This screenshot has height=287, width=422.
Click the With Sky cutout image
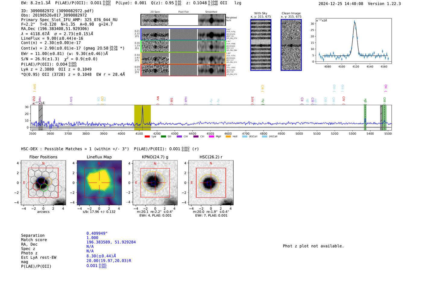261,45
